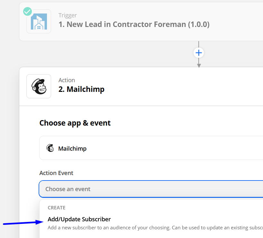The height and width of the screenshot is (238, 263).
Task: Click the Action Event field label
Action: [x=56, y=173]
